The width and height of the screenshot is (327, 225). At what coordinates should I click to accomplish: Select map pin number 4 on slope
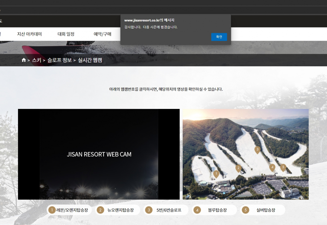tap(272, 168)
